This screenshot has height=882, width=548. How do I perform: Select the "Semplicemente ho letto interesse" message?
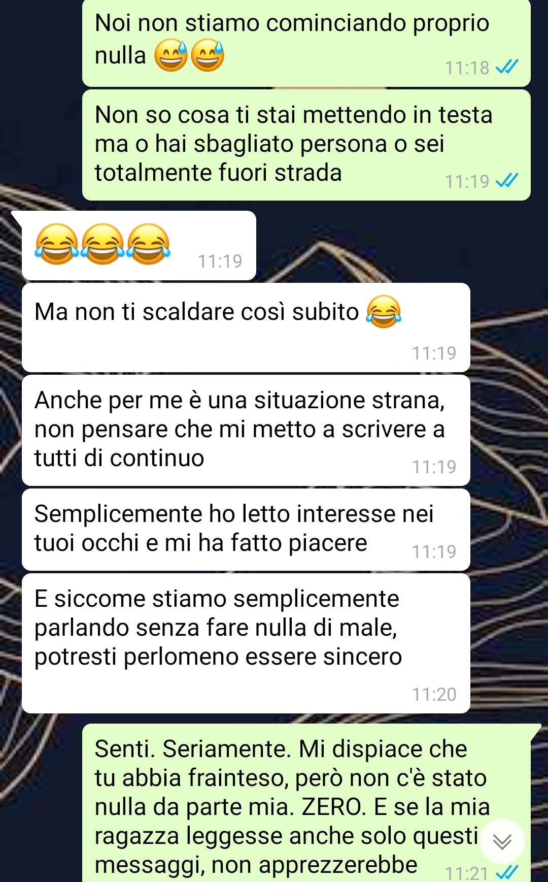pos(246,530)
